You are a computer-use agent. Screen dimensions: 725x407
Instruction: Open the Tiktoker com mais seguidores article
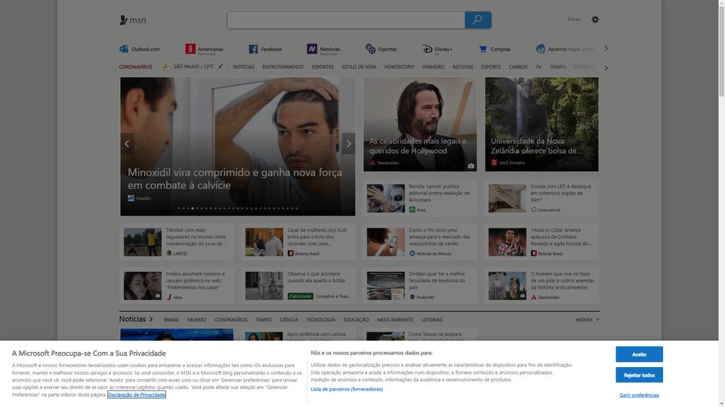(177, 242)
